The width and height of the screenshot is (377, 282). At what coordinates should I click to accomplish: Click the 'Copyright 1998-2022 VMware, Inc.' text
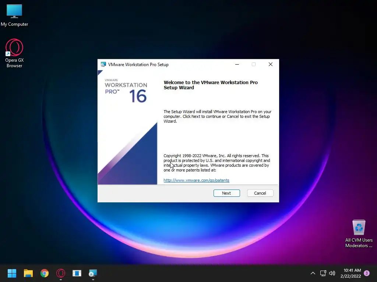[216, 163]
